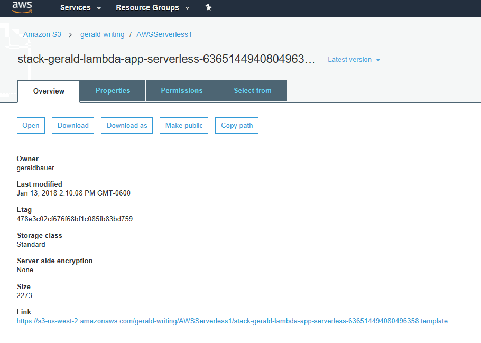Switch to the Select from tab
The height and width of the screenshot is (343, 481).
pos(253,91)
